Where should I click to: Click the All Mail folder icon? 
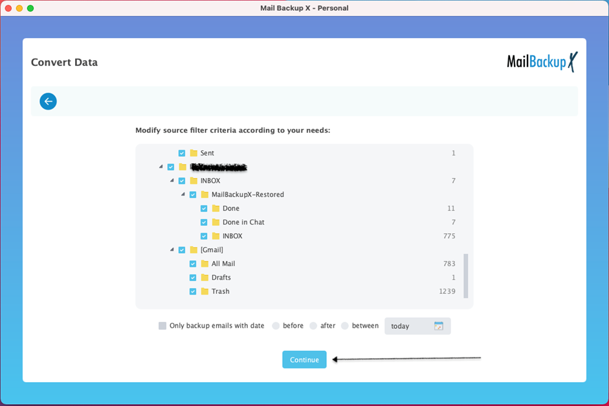[205, 264]
